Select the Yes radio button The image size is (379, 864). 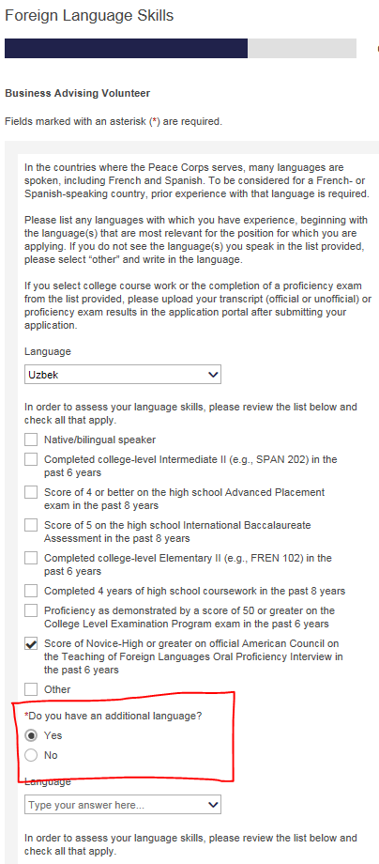pyautogui.click(x=31, y=735)
